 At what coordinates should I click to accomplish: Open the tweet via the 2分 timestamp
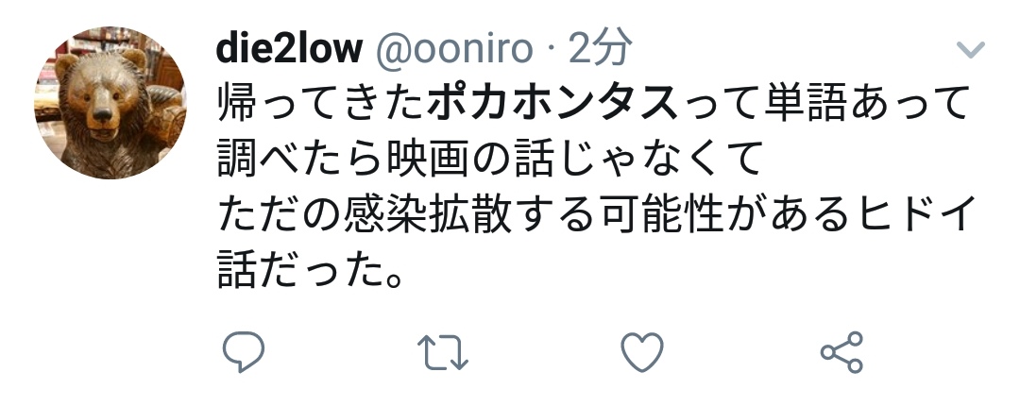point(600,47)
